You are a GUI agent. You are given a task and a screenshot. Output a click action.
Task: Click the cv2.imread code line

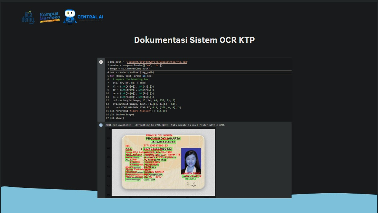point(129,69)
